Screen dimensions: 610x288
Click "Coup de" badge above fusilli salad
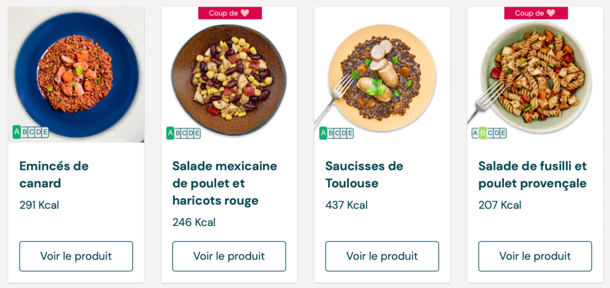coord(535,13)
